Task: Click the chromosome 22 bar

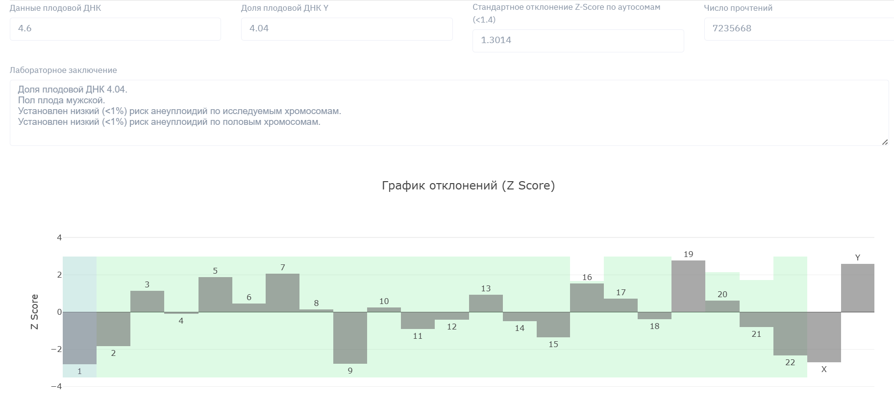Action: tap(790, 334)
